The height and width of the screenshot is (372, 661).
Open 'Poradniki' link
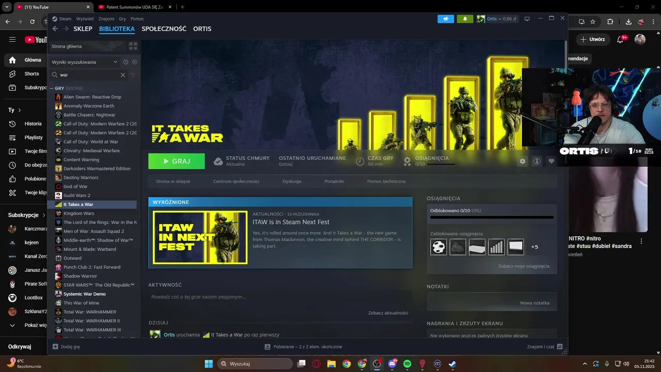[334, 181]
